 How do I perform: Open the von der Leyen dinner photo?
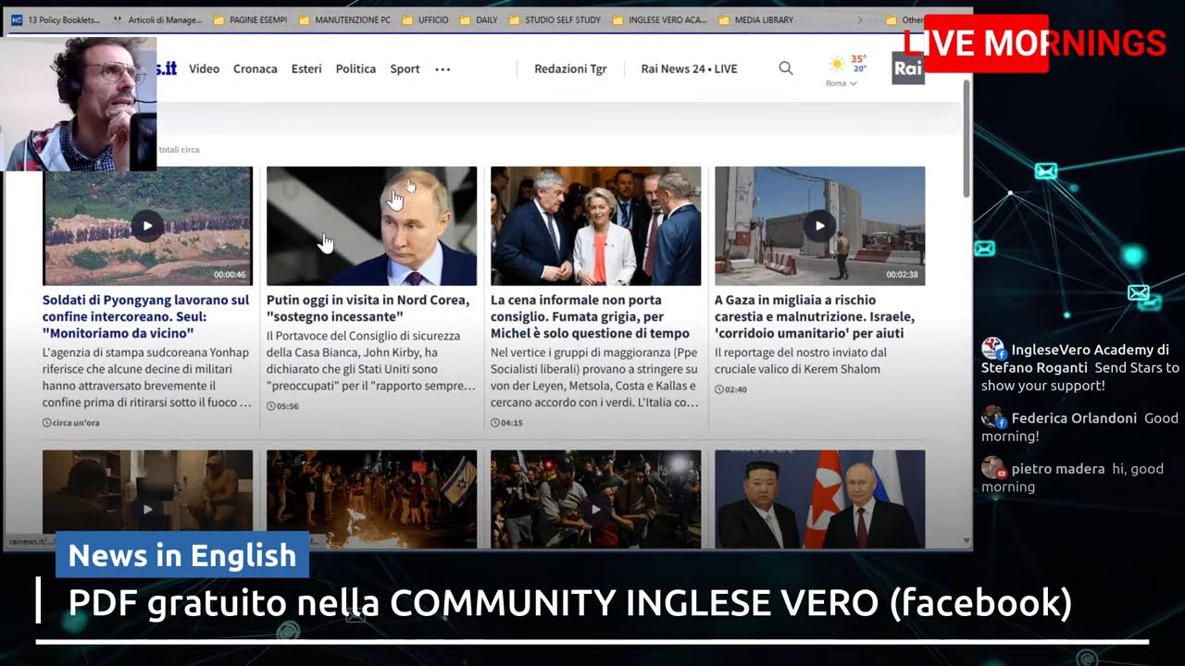tap(595, 226)
